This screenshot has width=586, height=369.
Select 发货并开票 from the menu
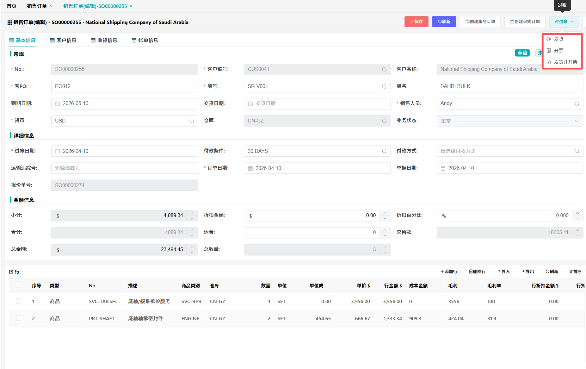click(x=565, y=62)
